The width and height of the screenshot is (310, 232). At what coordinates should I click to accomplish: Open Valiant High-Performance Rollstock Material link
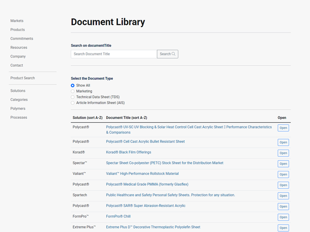[x=142, y=173]
